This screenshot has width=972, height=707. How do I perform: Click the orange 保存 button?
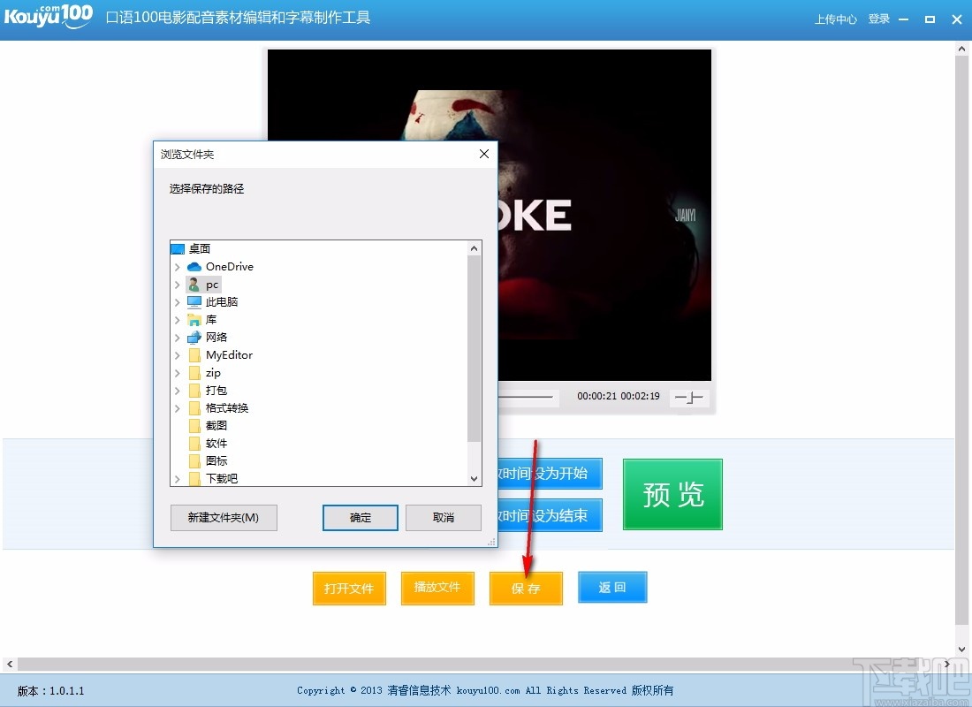click(526, 588)
